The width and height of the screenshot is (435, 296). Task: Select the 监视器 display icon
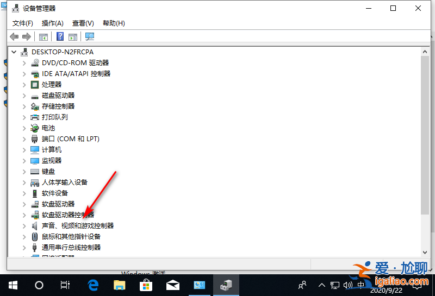(35, 161)
